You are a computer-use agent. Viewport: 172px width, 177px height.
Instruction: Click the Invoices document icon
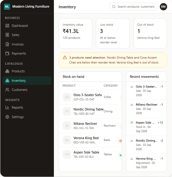click(x=7, y=44)
